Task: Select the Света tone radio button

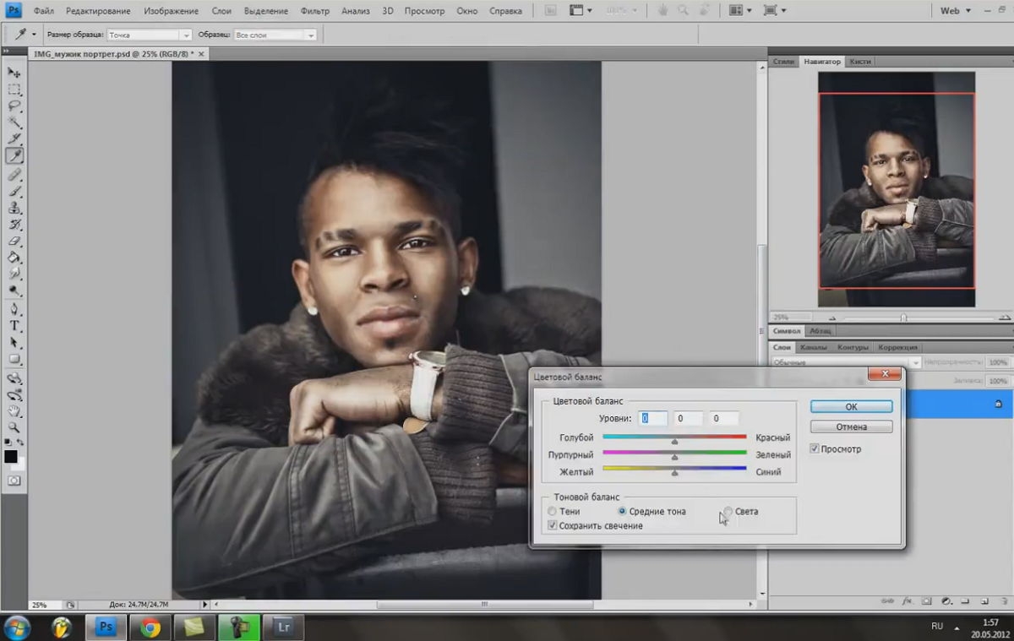Action: click(x=728, y=512)
